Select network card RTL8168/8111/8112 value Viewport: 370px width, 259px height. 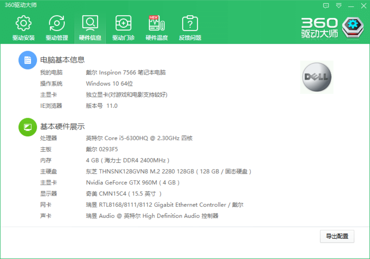pos(165,205)
